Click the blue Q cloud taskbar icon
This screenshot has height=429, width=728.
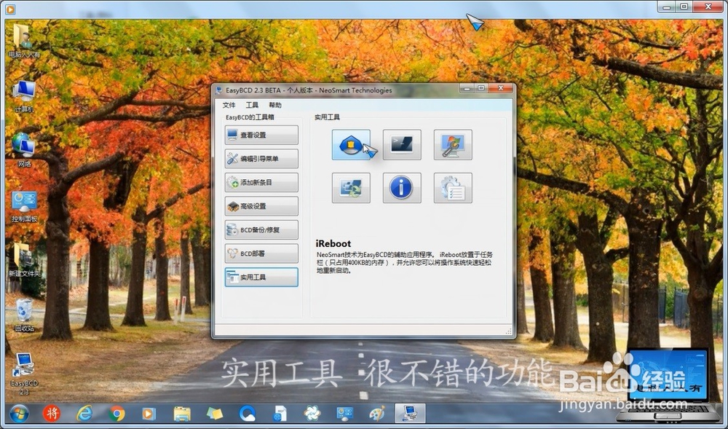coord(247,413)
